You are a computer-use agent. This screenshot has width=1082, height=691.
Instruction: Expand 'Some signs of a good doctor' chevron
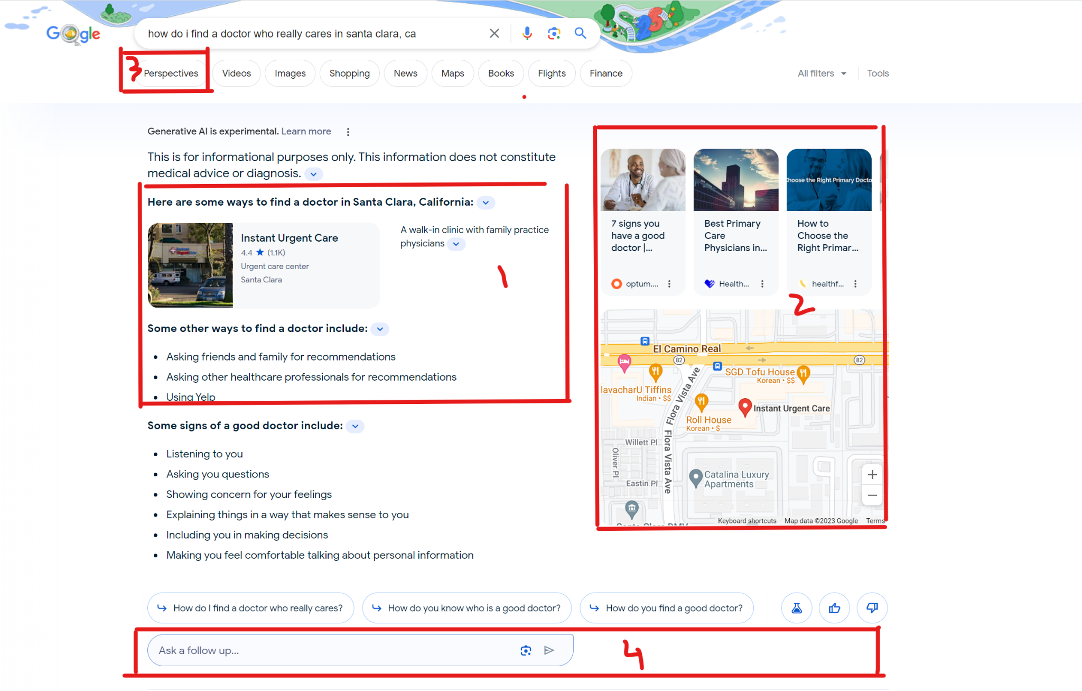coord(355,426)
